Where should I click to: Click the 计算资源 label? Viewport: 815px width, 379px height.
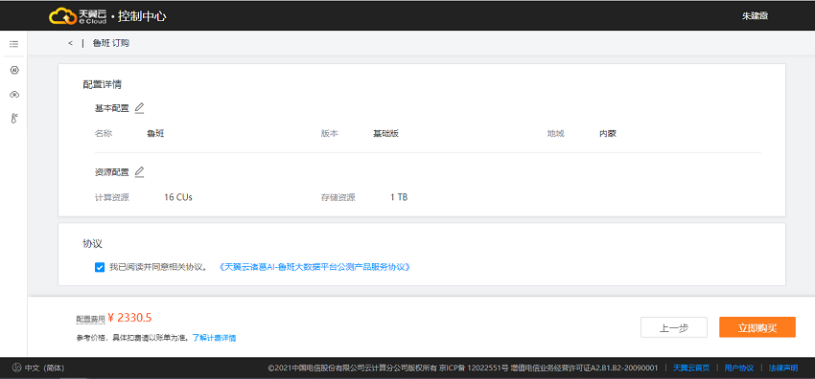coord(112,197)
